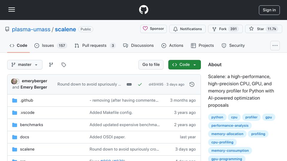The image size is (287, 161).
Task: Open the Actions tab
Action: tap(172, 45)
